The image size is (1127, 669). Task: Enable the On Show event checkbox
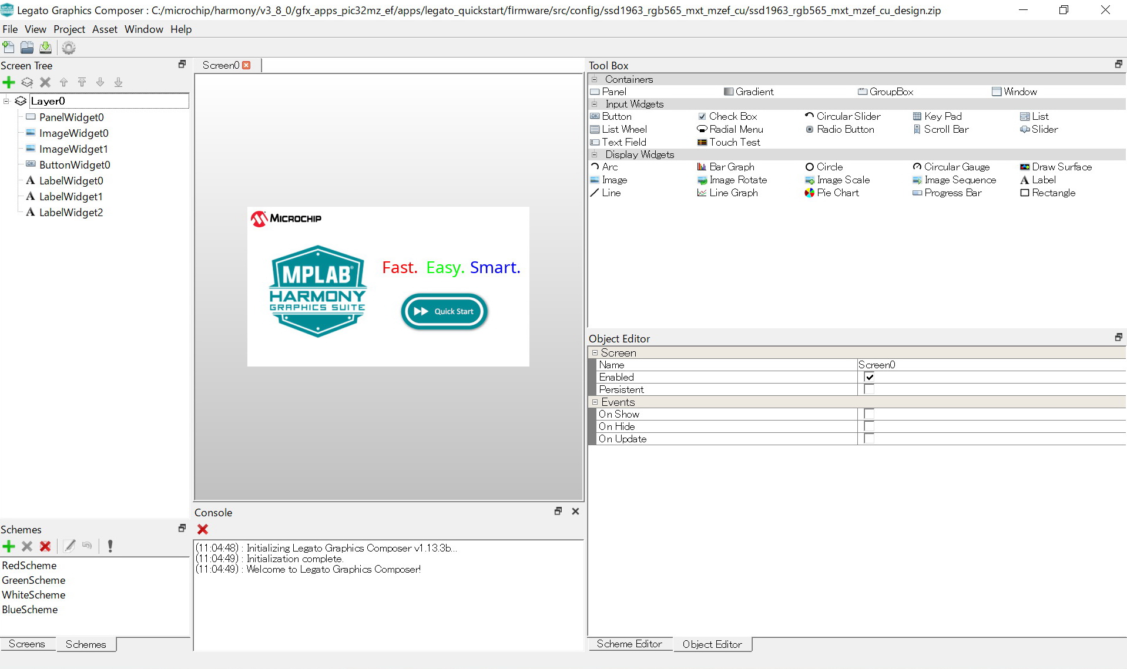(x=869, y=414)
